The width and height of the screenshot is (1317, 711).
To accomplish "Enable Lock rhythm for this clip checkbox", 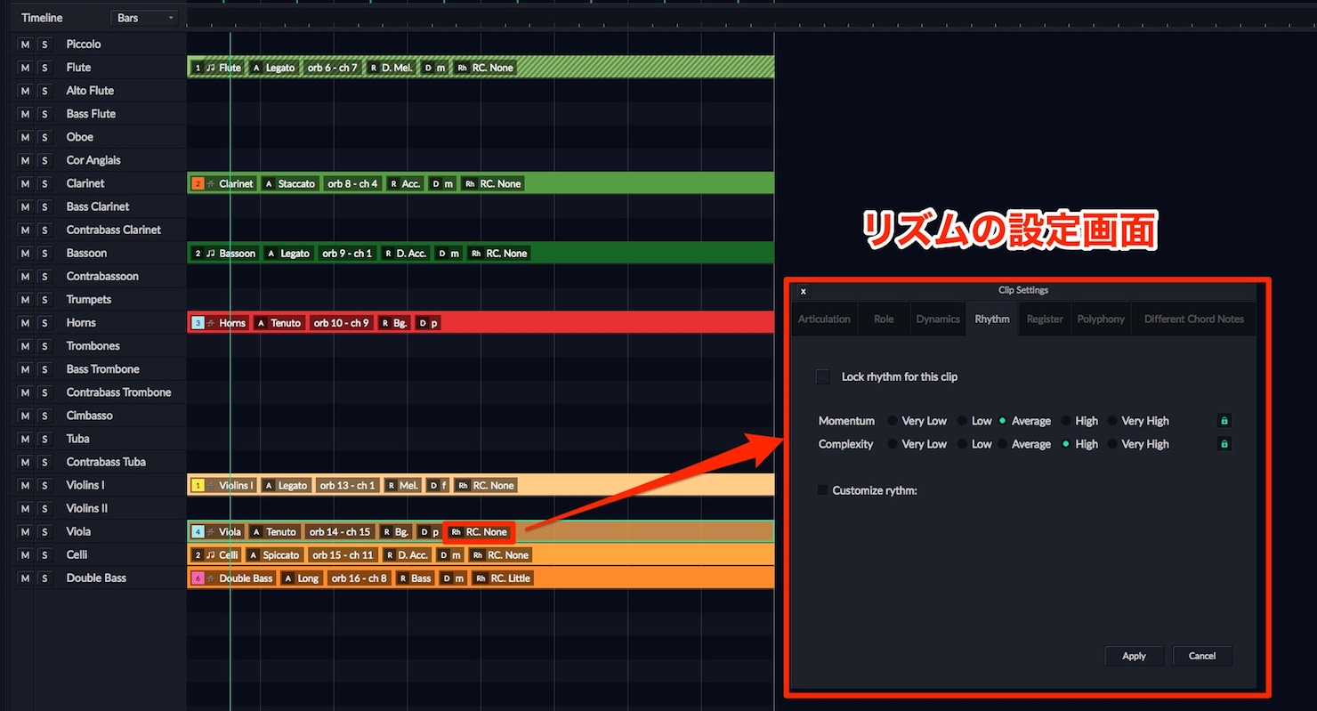I will tap(823, 376).
